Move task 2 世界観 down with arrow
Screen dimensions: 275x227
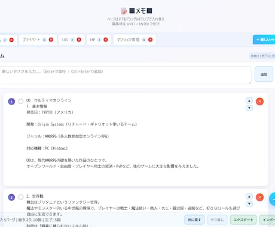(x=249, y=204)
